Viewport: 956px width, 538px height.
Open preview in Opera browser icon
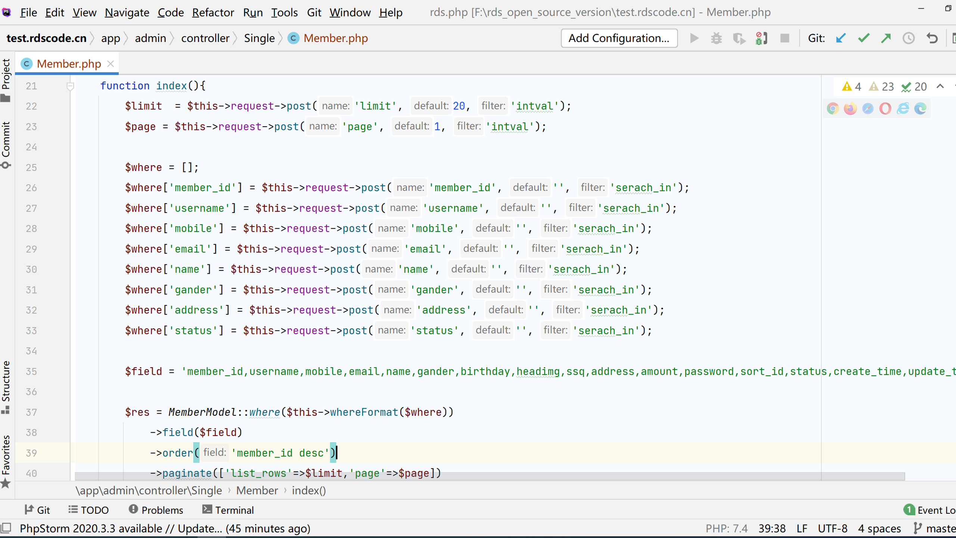tap(885, 108)
